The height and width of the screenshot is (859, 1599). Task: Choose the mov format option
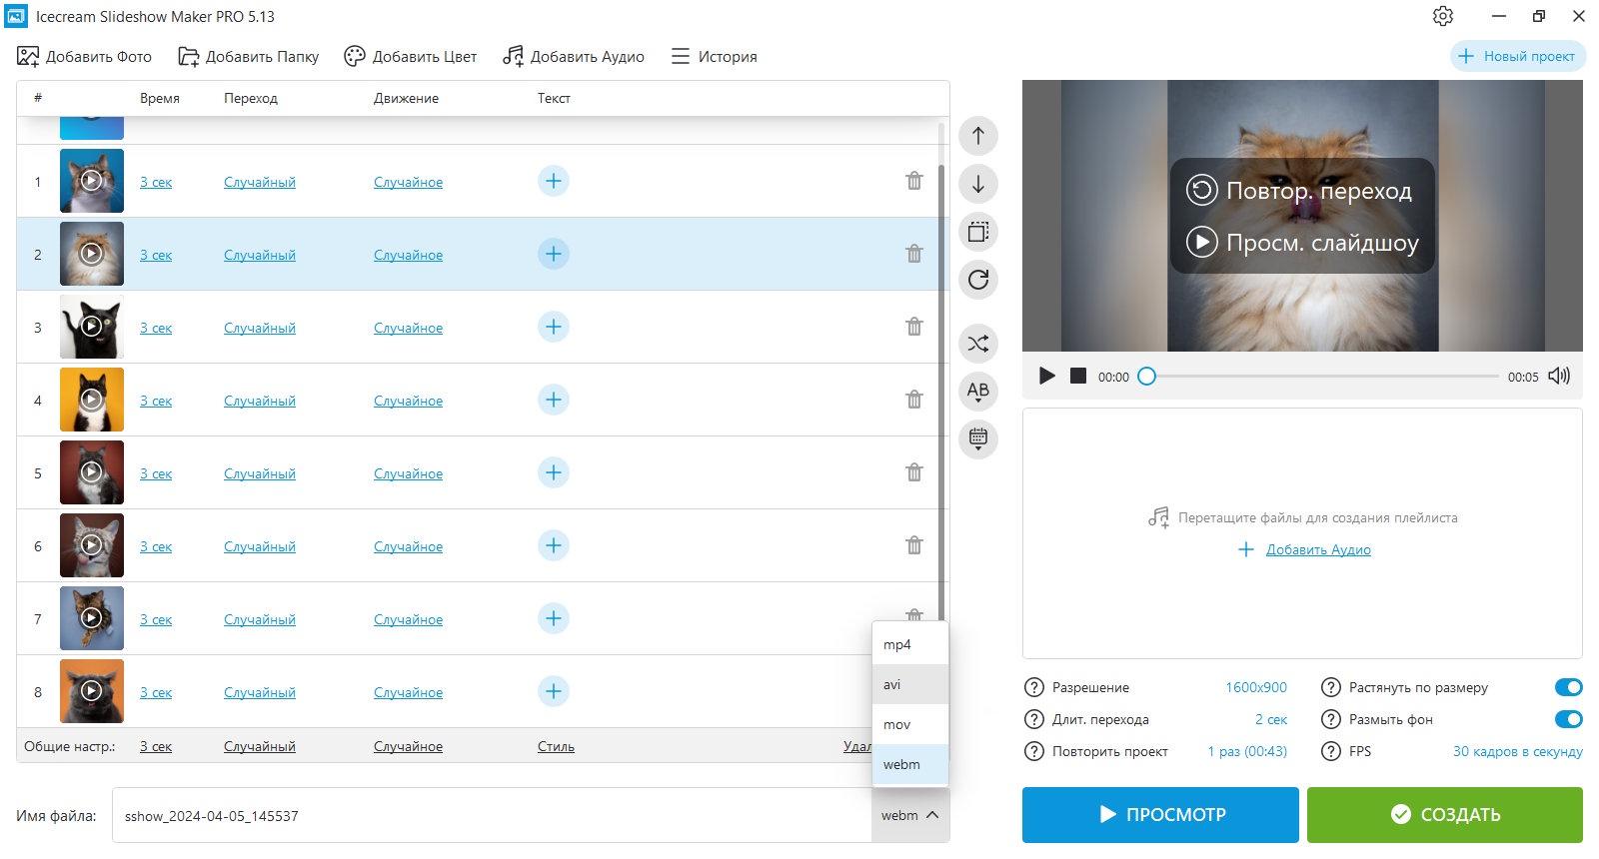(909, 724)
